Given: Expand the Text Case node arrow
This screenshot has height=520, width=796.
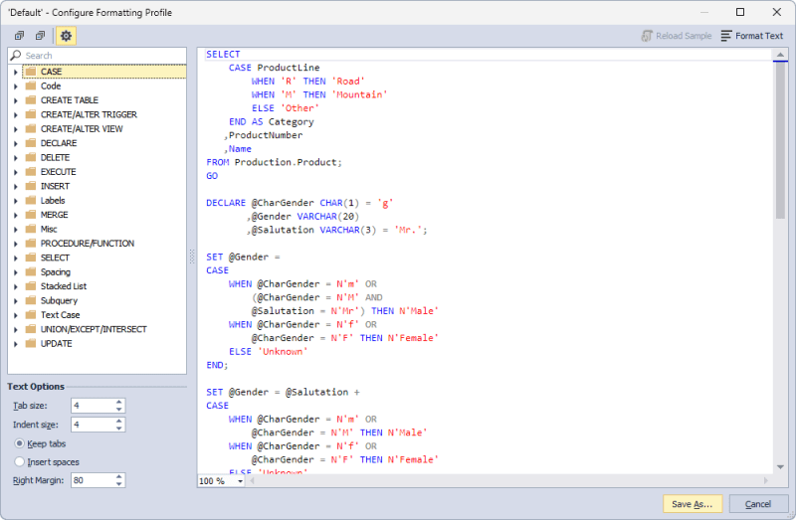Looking at the screenshot, I should tap(15, 315).
